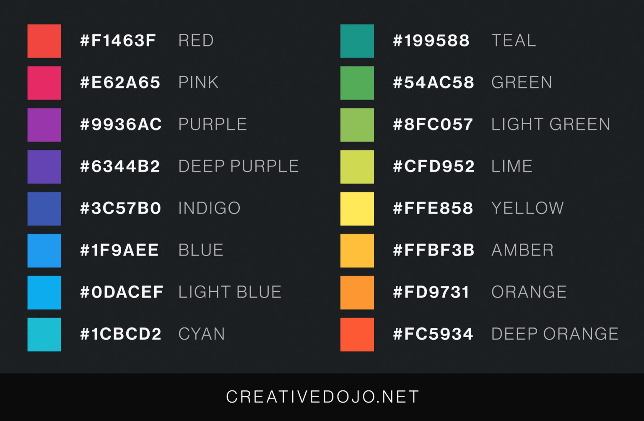Click the DEEP ORANGE label
This screenshot has width=644, height=421.
555,334
